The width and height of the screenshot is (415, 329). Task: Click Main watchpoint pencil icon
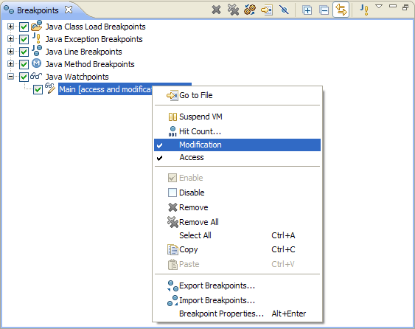point(50,89)
